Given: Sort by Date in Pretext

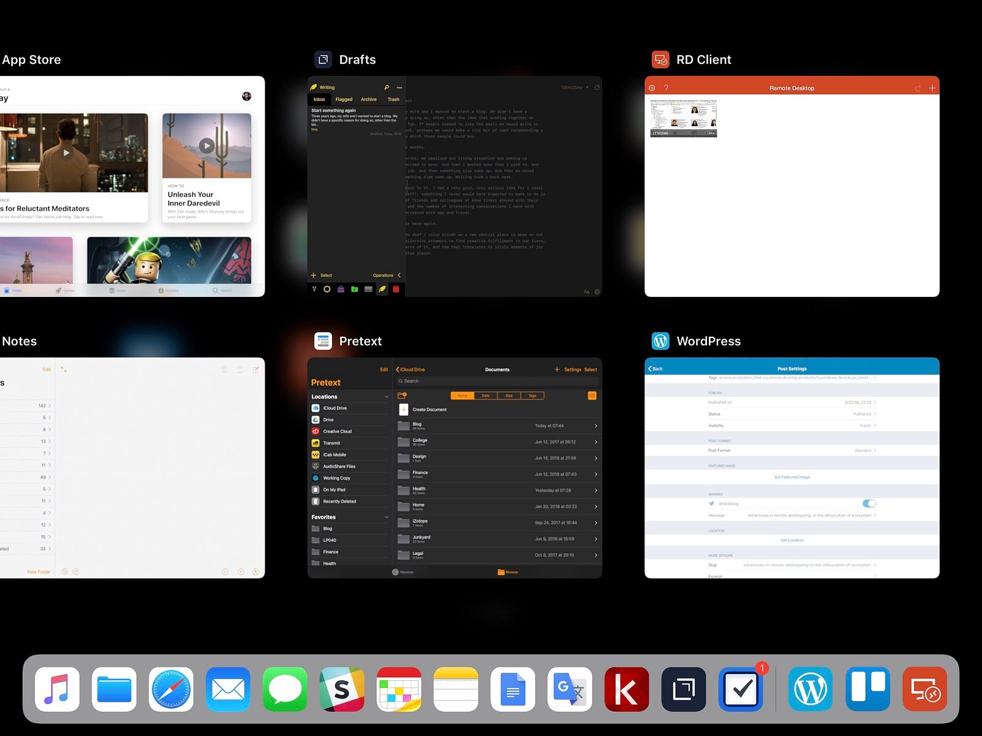Looking at the screenshot, I should pyautogui.click(x=485, y=396).
